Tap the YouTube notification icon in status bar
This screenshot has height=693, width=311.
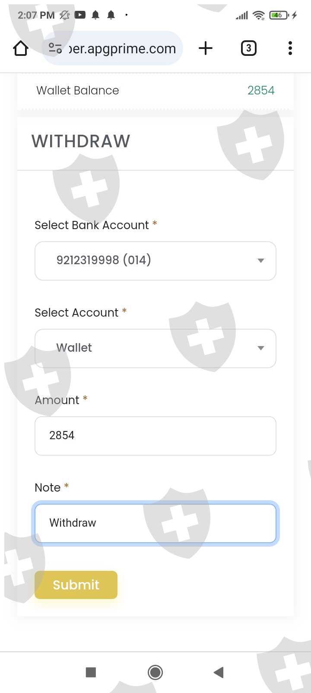tap(80, 15)
